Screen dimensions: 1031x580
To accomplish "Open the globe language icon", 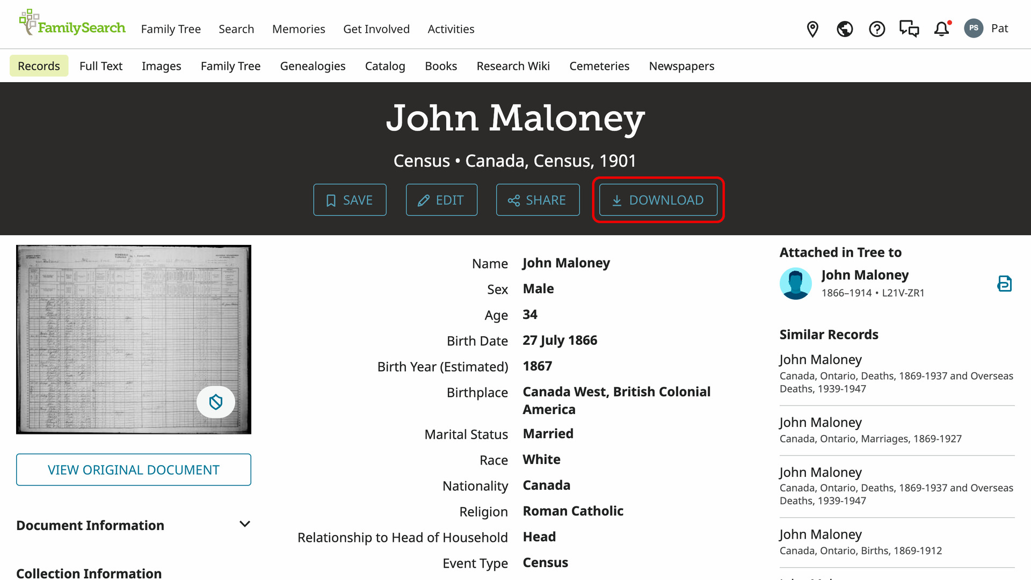I will tap(845, 29).
